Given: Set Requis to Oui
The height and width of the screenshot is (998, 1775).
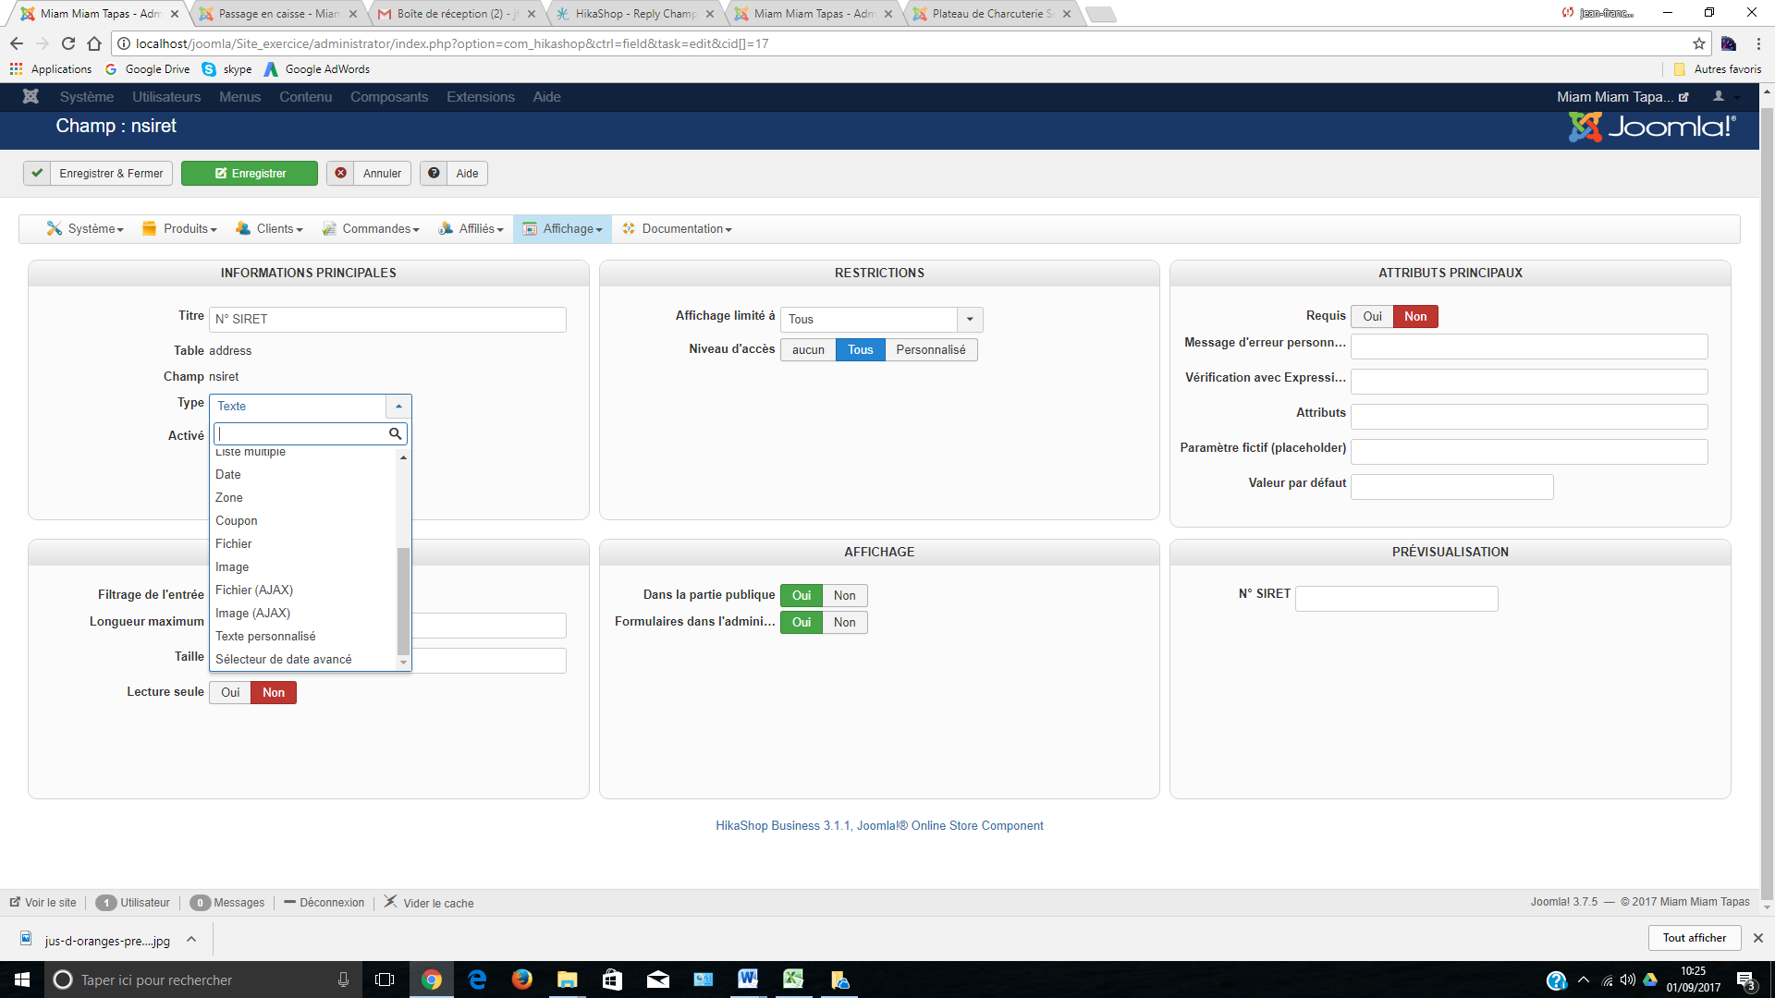Looking at the screenshot, I should point(1372,317).
